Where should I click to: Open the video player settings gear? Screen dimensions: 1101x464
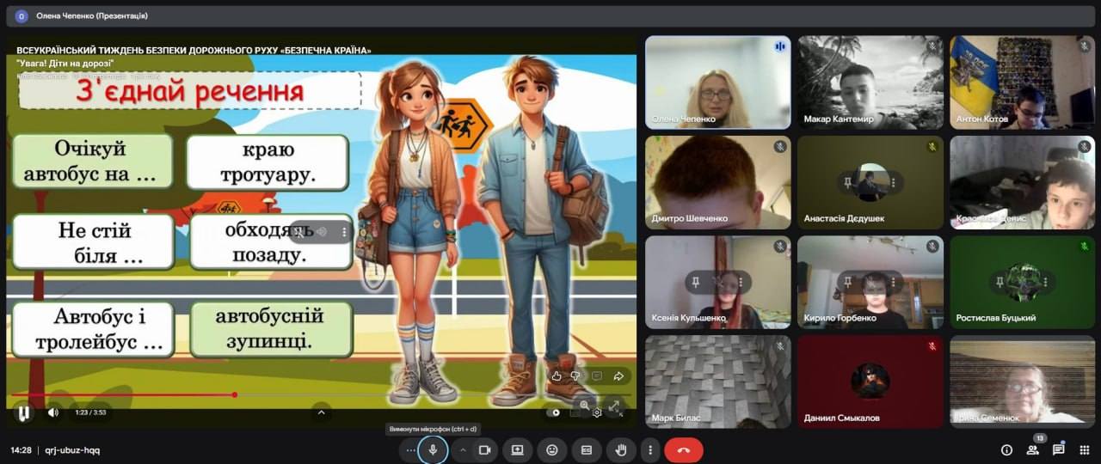pyautogui.click(x=597, y=412)
